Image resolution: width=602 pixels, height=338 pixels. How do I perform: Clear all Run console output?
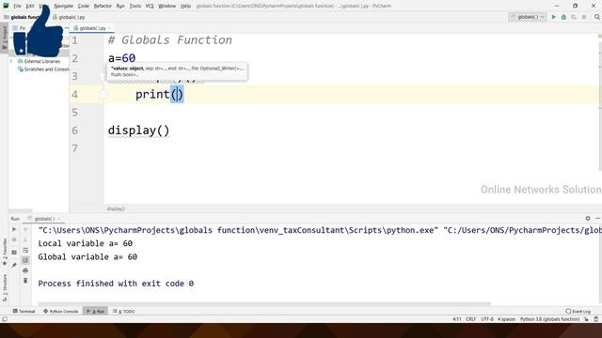25,281
